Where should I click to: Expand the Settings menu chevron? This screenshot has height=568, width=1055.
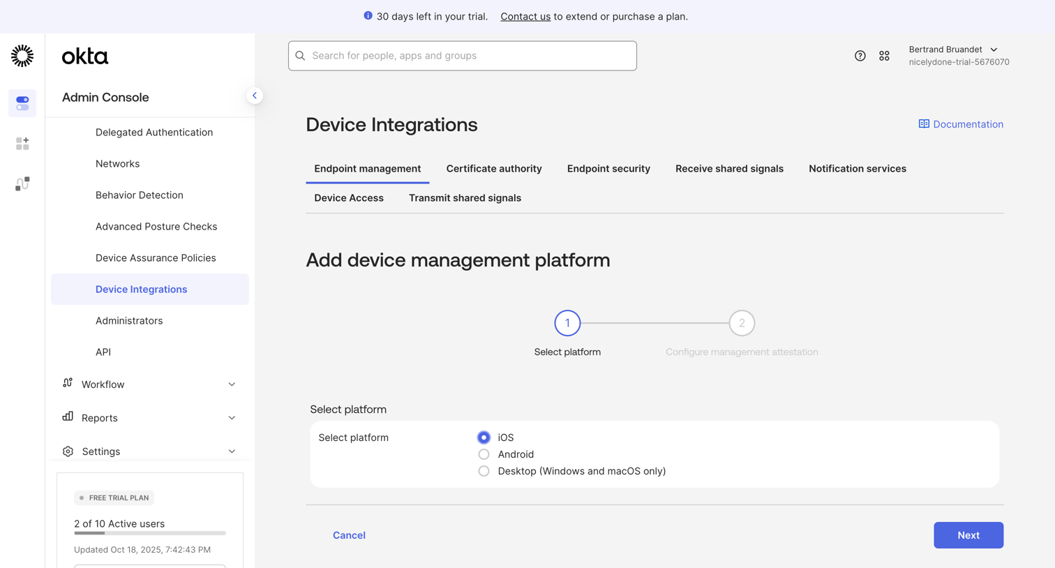232,451
